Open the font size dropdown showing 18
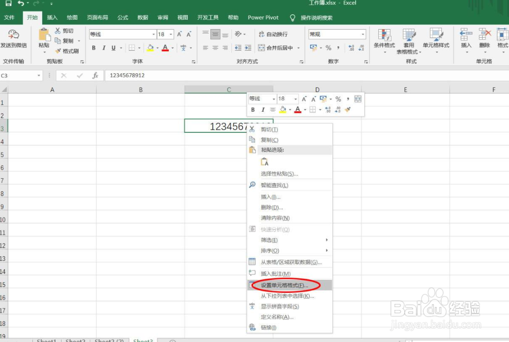Image resolution: width=509 pixels, height=342 pixels. click(x=170, y=34)
